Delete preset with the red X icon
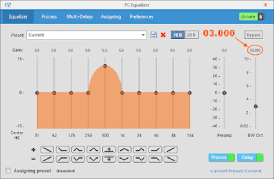 pyautogui.click(x=163, y=35)
